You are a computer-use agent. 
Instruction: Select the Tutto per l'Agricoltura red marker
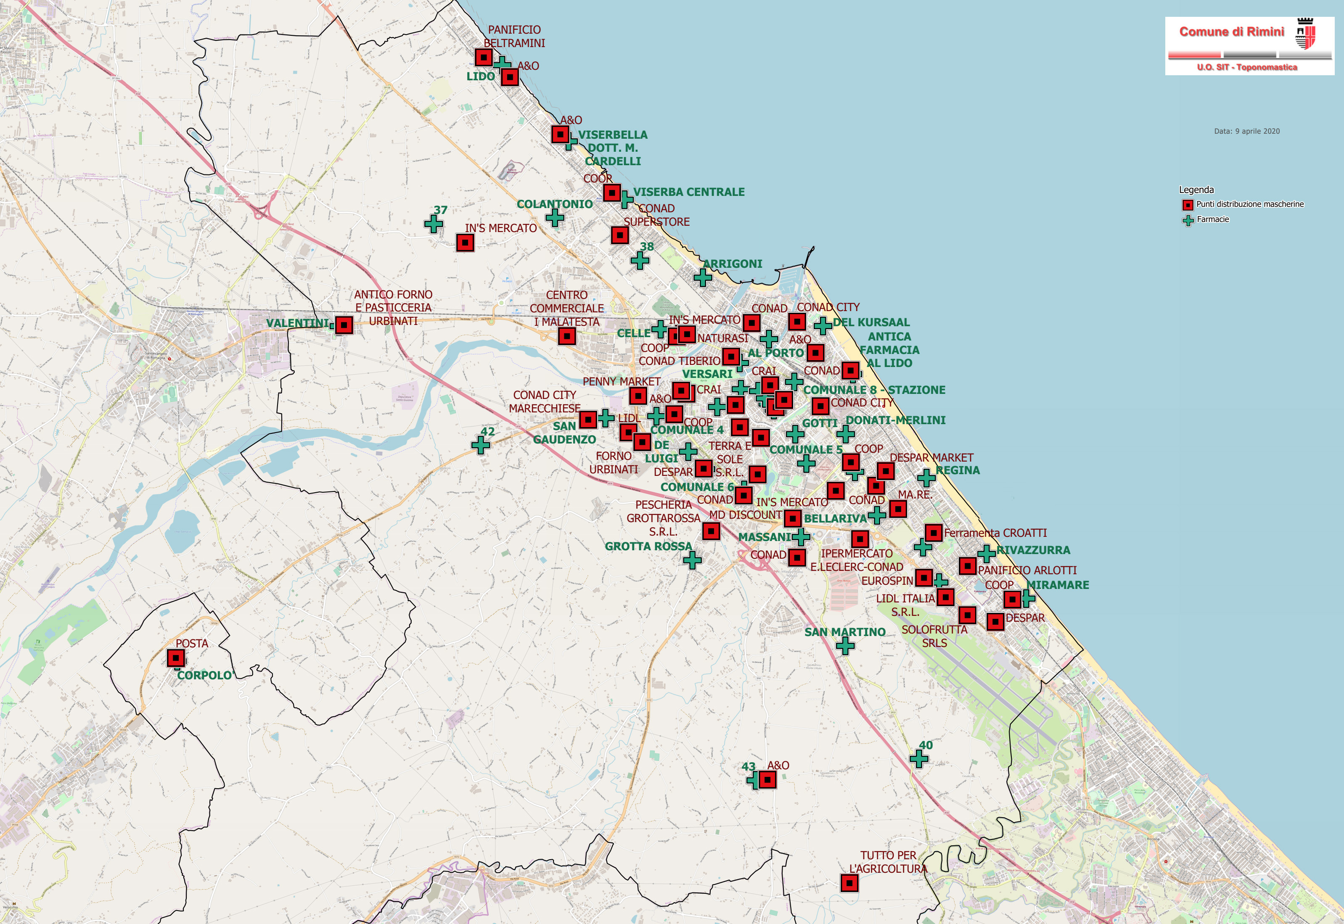click(x=849, y=883)
